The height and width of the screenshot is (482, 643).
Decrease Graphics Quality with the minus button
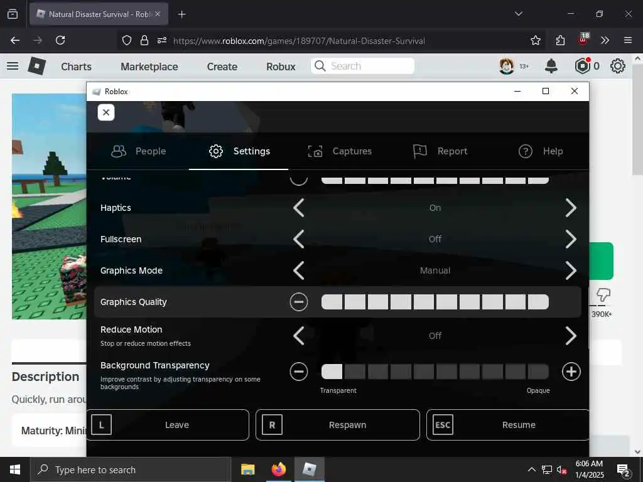(x=298, y=302)
